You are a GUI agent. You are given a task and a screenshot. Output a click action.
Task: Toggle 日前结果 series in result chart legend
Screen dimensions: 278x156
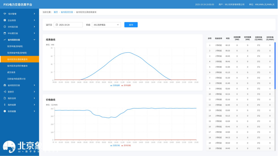pos(116,86)
